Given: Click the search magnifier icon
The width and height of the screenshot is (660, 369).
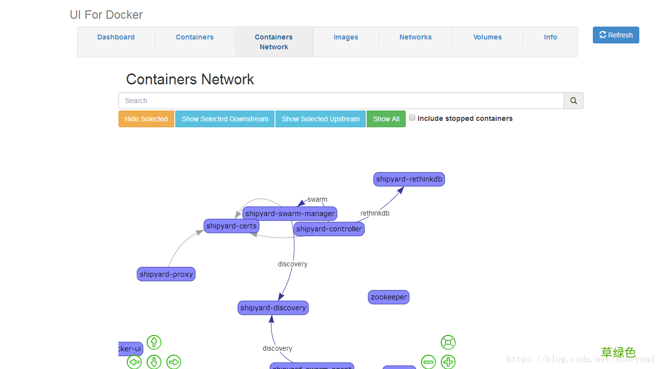Looking at the screenshot, I should click(x=573, y=101).
